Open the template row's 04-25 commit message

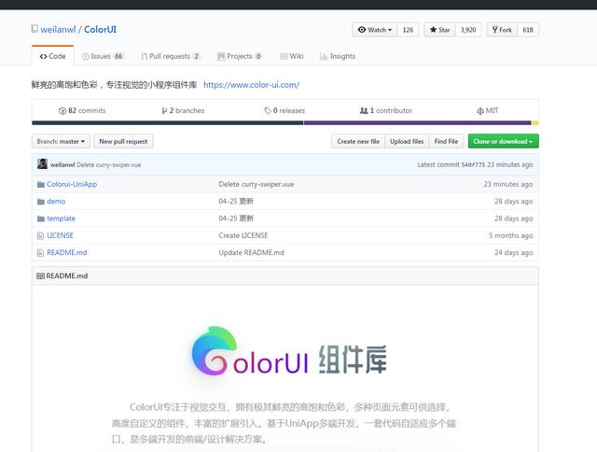click(x=236, y=219)
